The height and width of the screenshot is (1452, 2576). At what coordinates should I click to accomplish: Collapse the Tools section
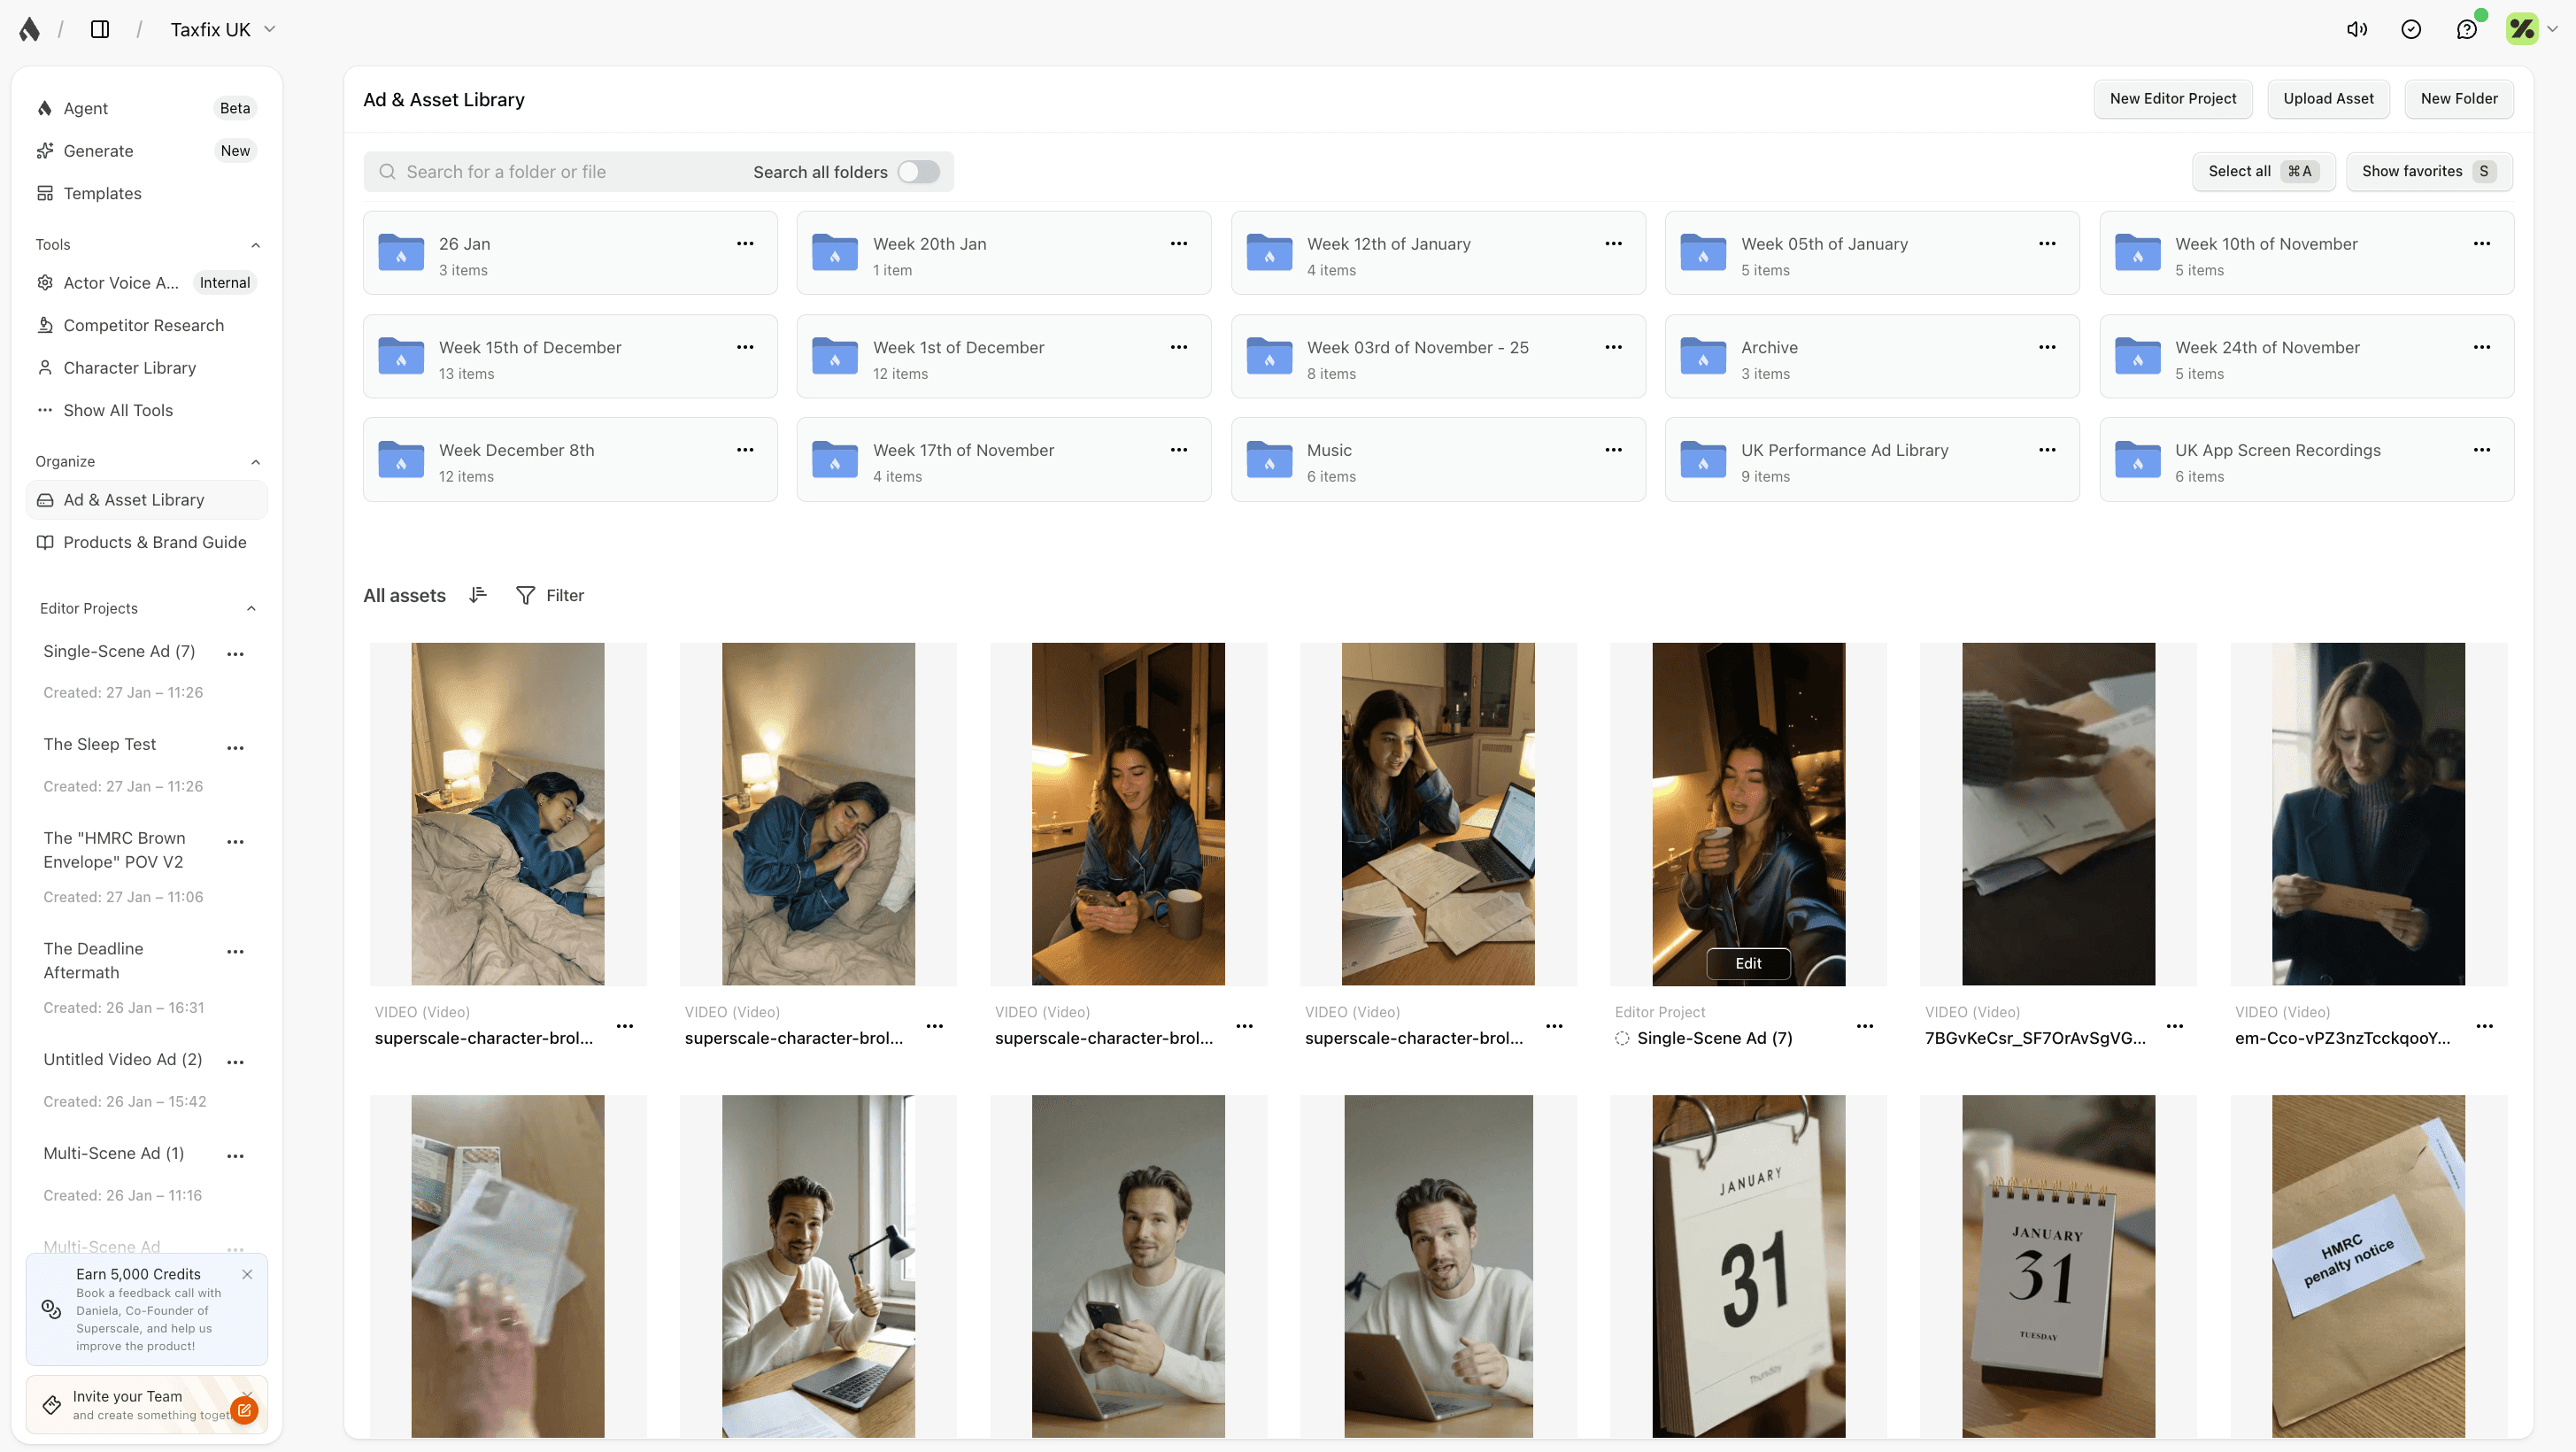[x=255, y=245]
